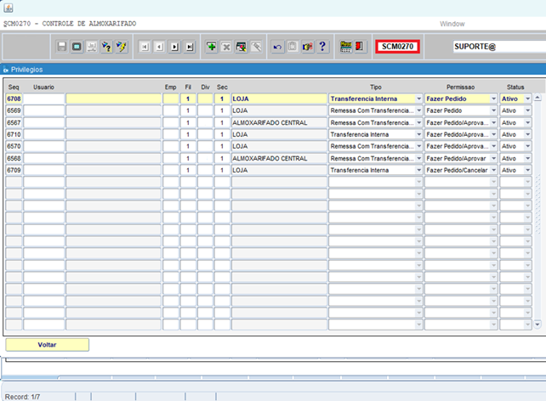546x401 pixels.
Task: Open Status dropdown for Seq 6709
Action: click(x=527, y=170)
